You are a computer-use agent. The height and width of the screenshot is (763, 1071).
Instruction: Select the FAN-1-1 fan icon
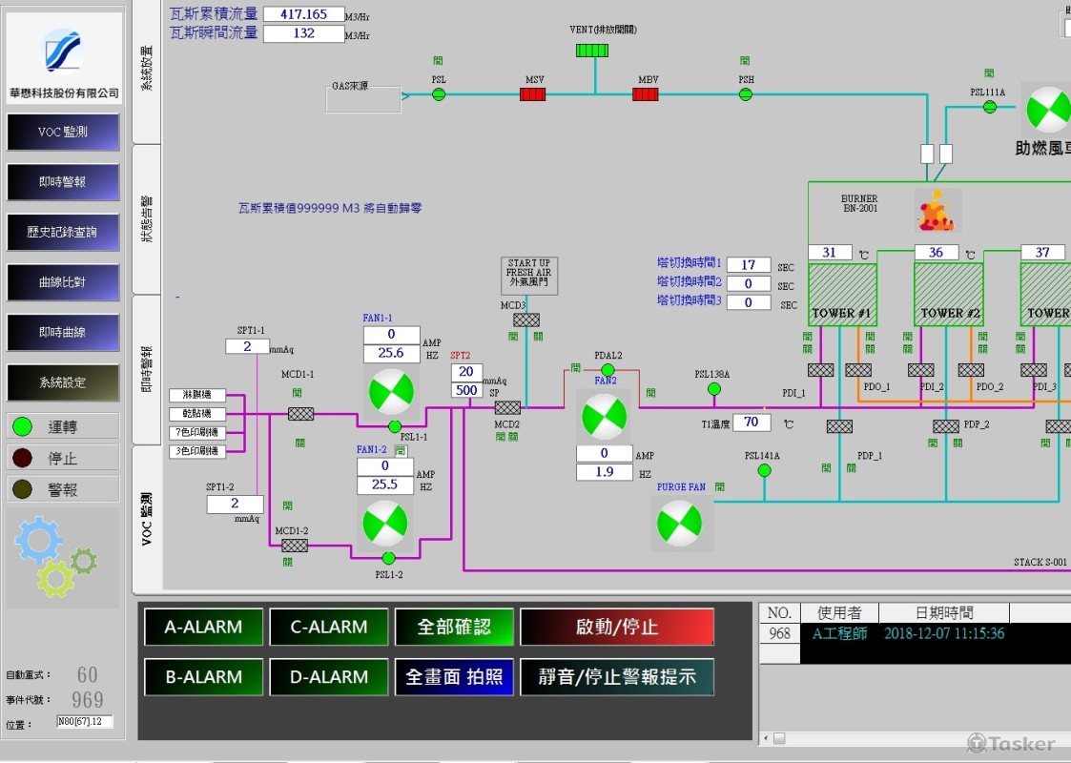[x=391, y=393]
